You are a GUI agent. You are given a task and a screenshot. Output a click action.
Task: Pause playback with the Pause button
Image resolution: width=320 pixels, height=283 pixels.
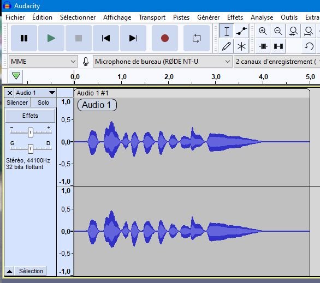pos(24,38)
